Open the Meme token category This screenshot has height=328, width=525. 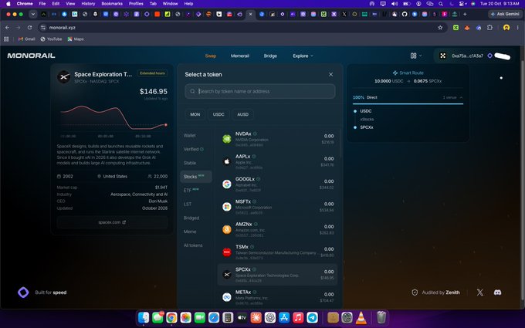(190, 232)
